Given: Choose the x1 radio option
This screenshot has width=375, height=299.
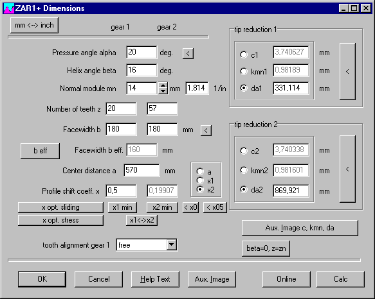Looking at the screenshot, I should click(200, 181).
